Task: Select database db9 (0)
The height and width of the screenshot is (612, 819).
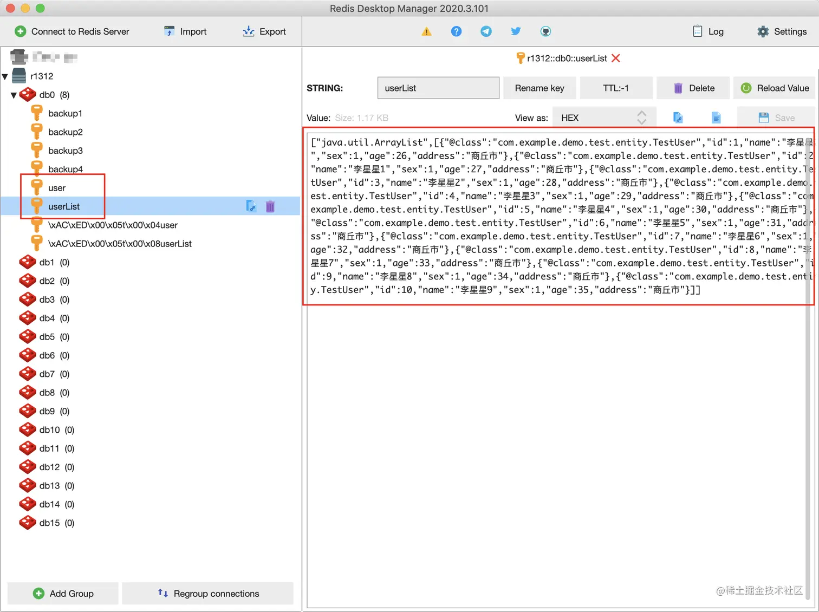Action: coord(44,411)
